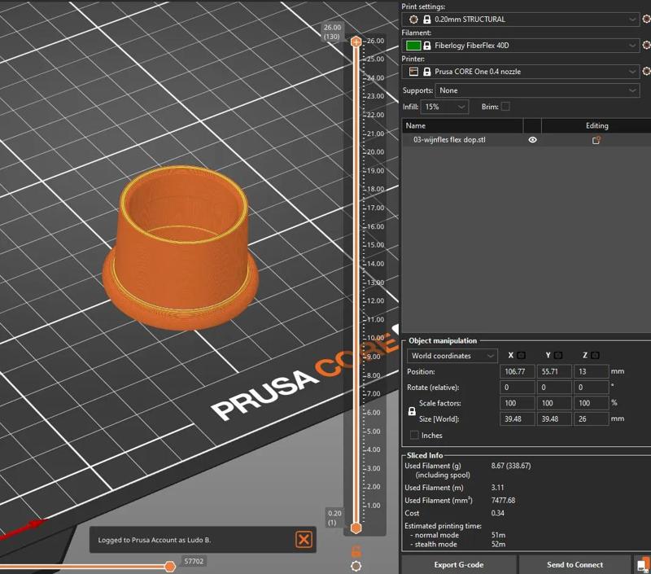Open the World coordinates dropdown
The width and height of the screenshot is (651, 574).
(x=452, y=356)
